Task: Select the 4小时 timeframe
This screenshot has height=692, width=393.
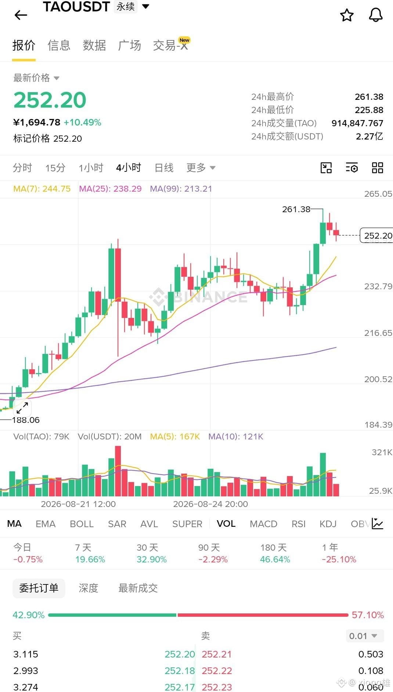Action: coord(129,168)
